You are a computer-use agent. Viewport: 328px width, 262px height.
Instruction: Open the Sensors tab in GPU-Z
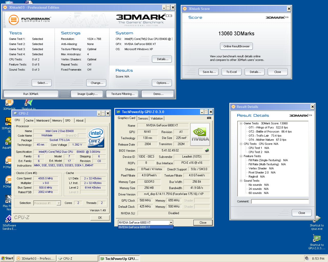[x=143, y=118]
